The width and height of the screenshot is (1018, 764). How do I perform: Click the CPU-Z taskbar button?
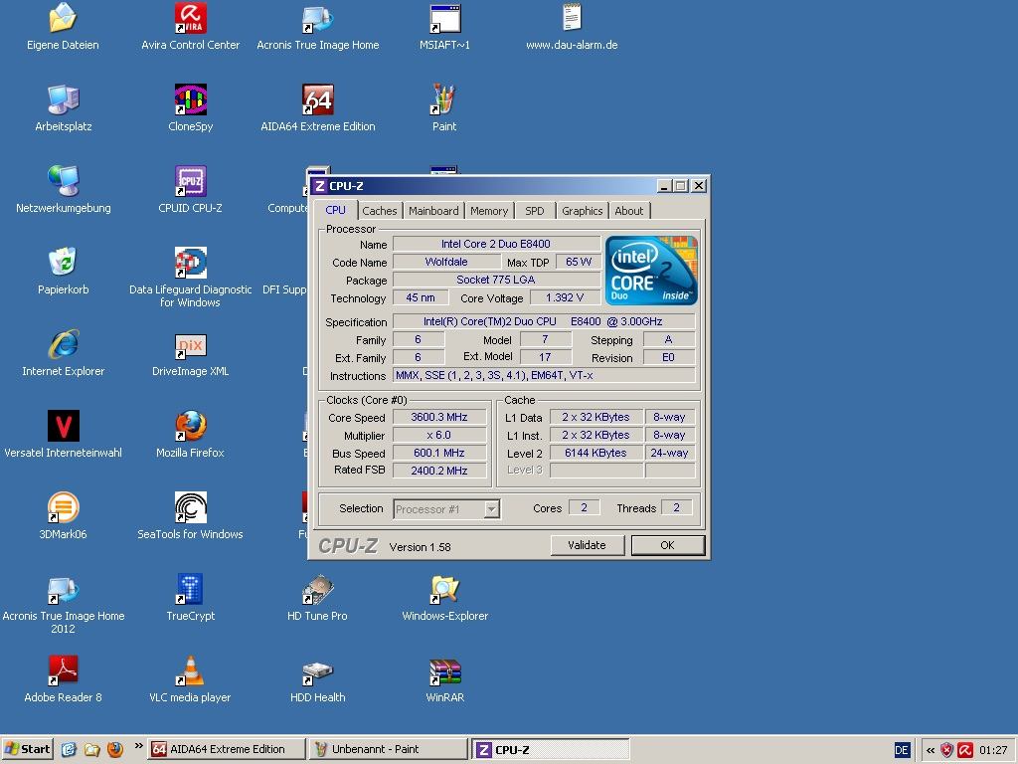click(550, 749)
